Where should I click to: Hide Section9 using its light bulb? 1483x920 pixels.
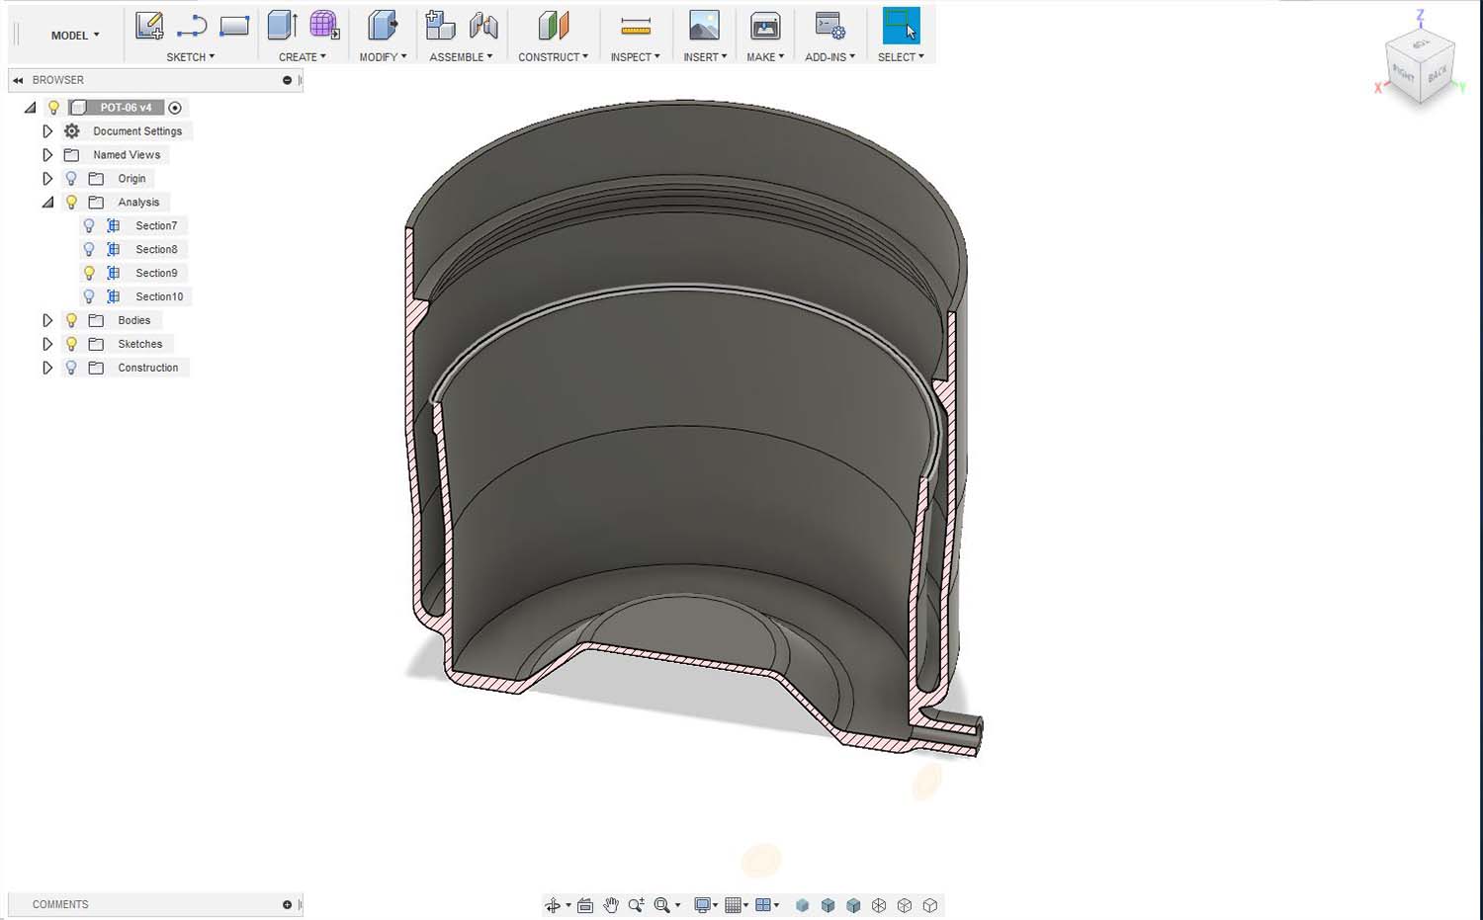89,273
